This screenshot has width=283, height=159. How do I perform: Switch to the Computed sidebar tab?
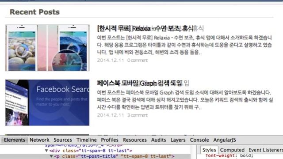click(x=232, y=150)
